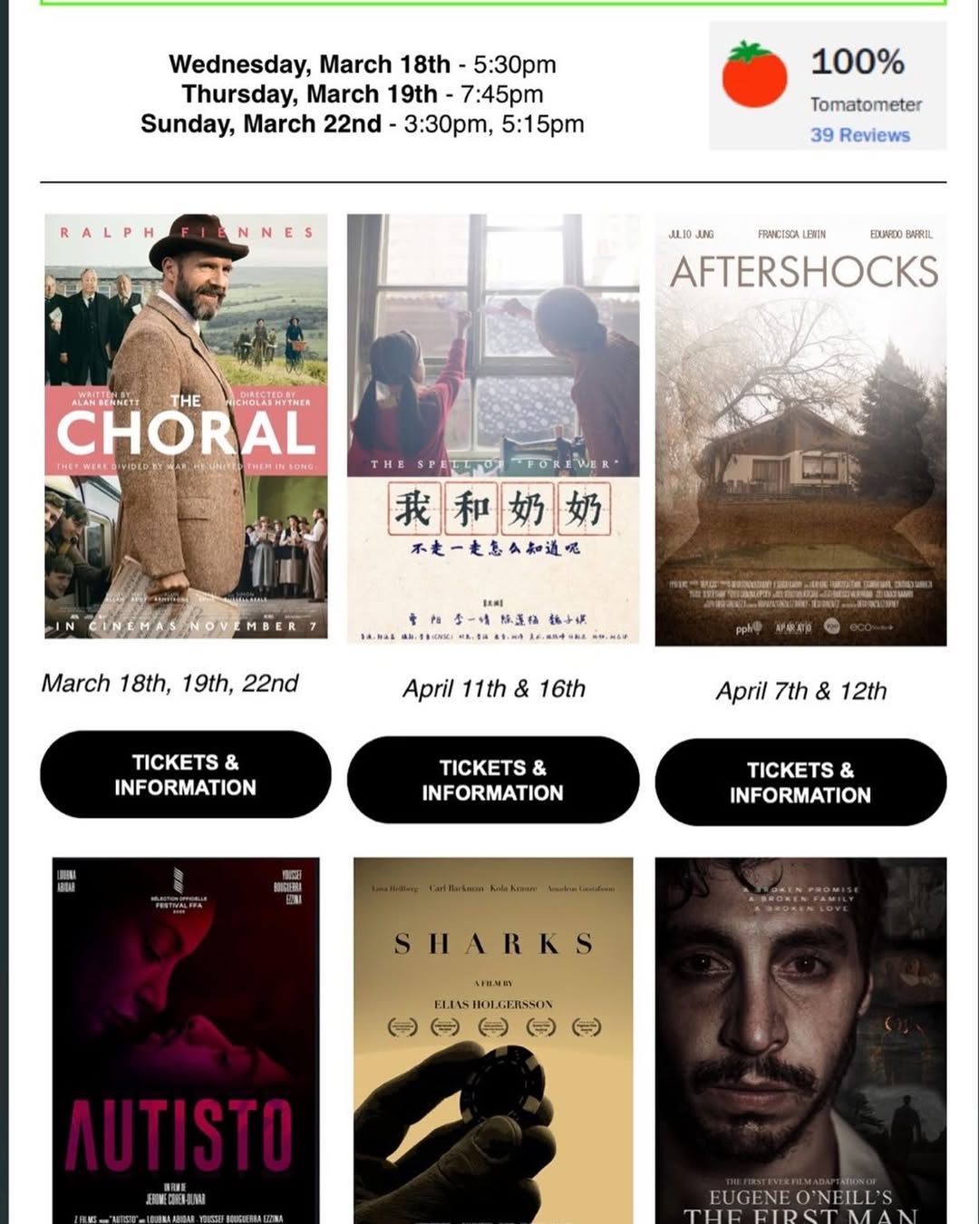Screen dimensions: 979x1224
Task: Click the April 7th & 12th date label
Action: pos(801,691)
